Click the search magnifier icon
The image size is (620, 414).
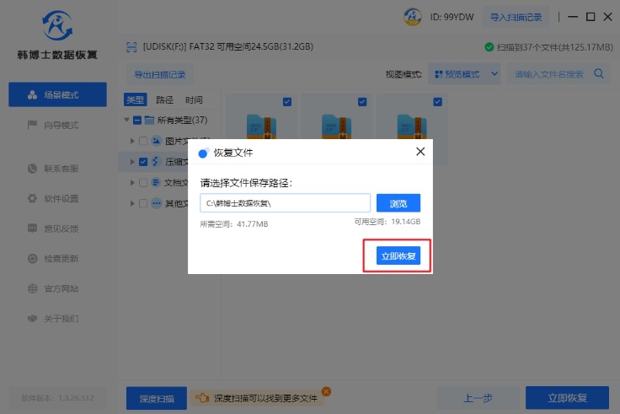tap(600, 74)
